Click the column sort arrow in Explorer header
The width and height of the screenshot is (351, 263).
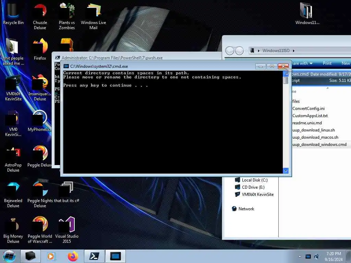327,88
